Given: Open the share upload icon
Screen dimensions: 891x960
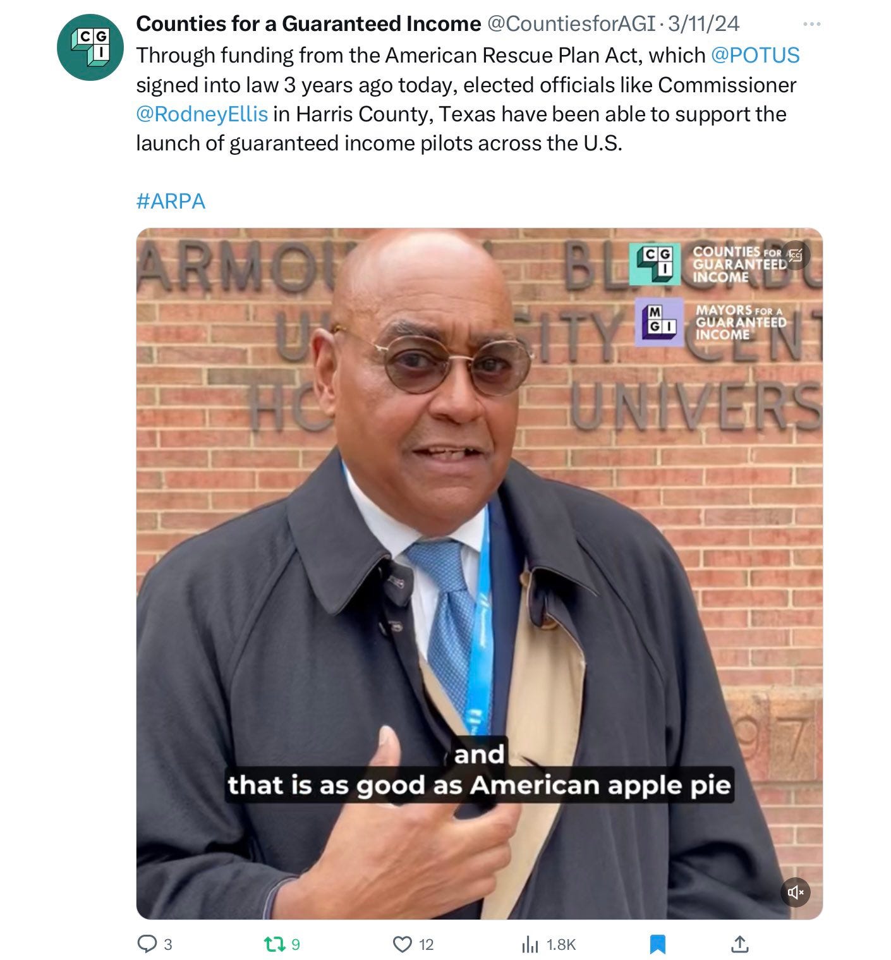Looking at the screenshot, I should coord(739,944).
